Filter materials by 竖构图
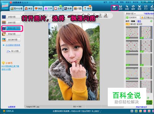 139,24
